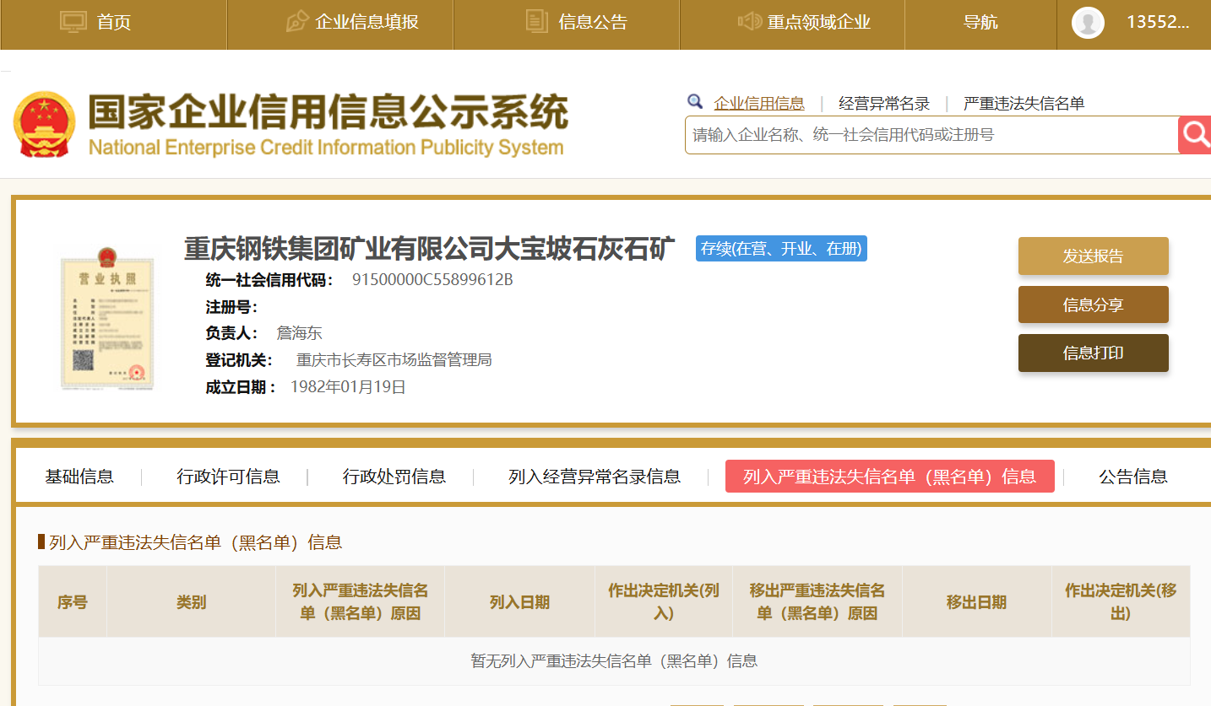Select the 经营异常名录 search category
The image size is (1211, 706).
coord(884,104)
